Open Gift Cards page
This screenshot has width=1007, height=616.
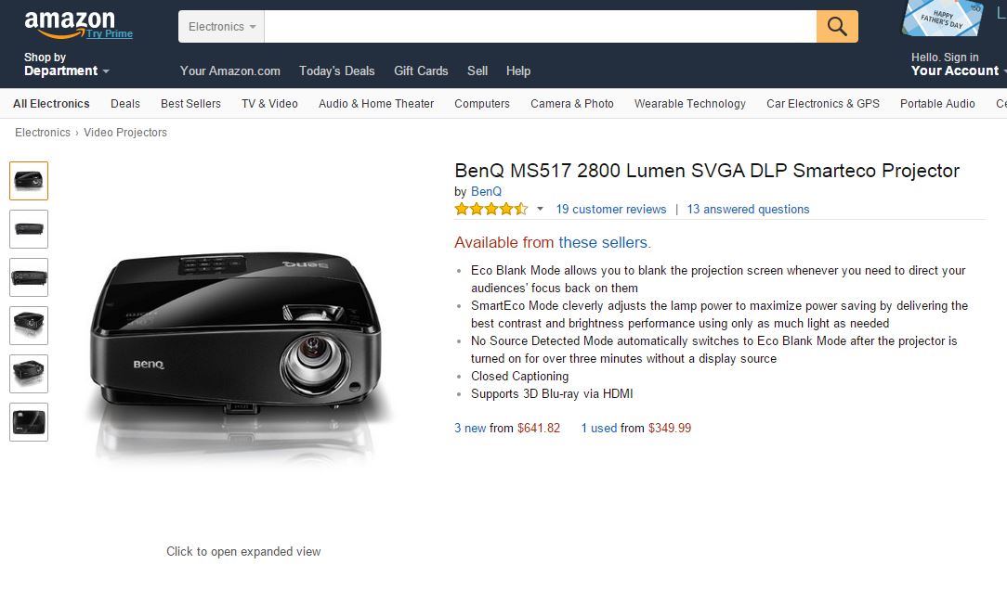[x=421, y=71]
